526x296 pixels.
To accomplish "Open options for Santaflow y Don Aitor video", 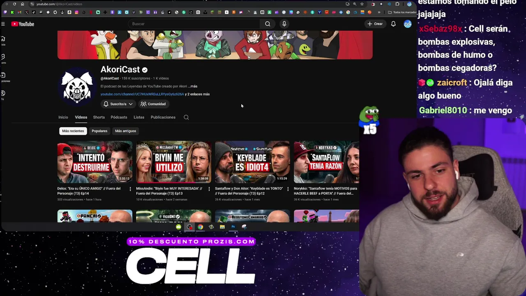I will (x=288, y=189).
